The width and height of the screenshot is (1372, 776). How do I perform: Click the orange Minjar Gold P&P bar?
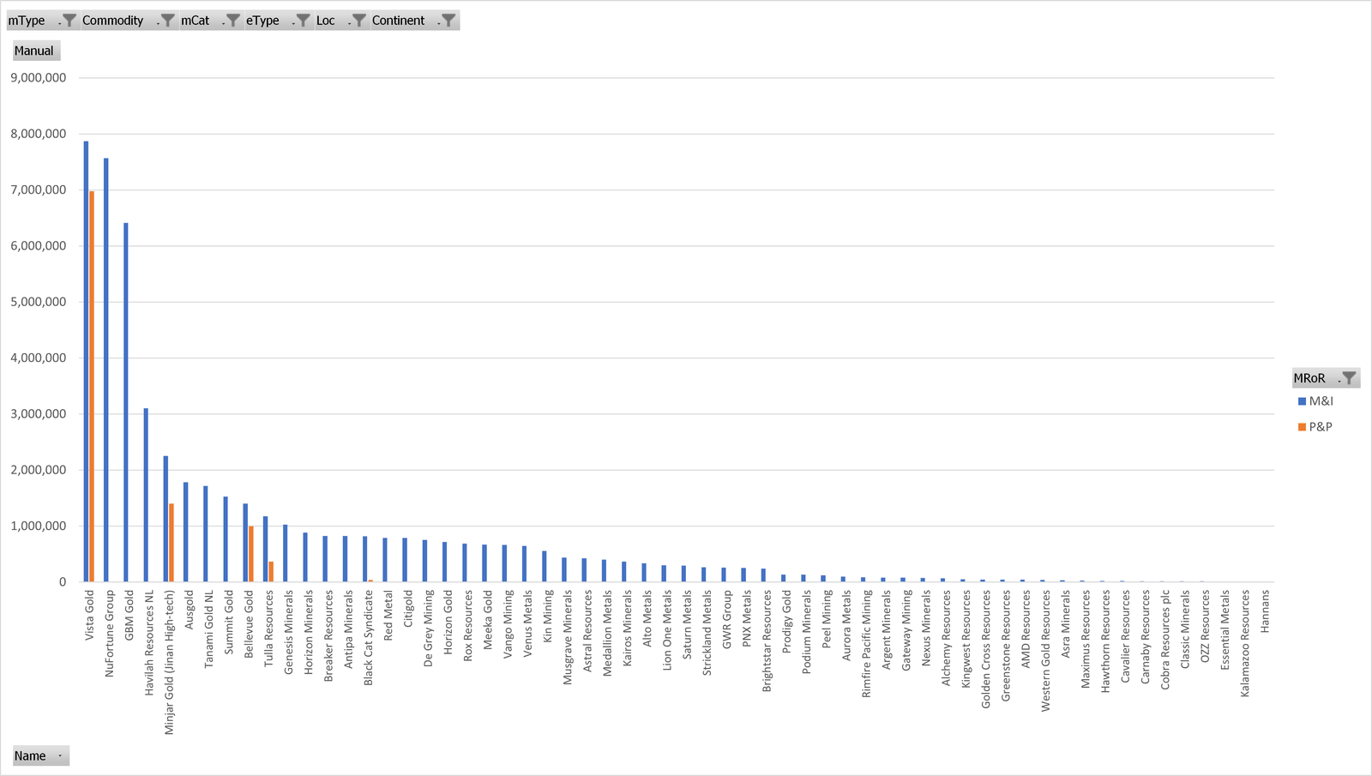tap(171, 543)
